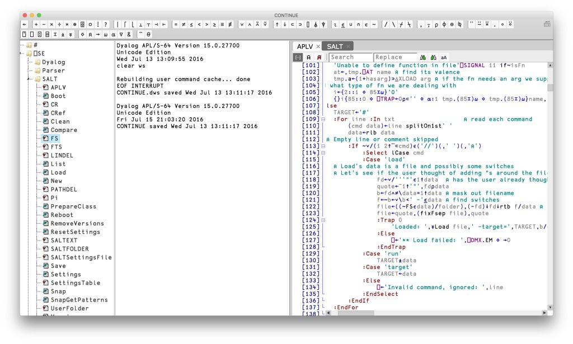Insert the exclamation factorial glyph
Image resolution: width=573 pixels, height=344 pixels.
click(x=98, y=25)
